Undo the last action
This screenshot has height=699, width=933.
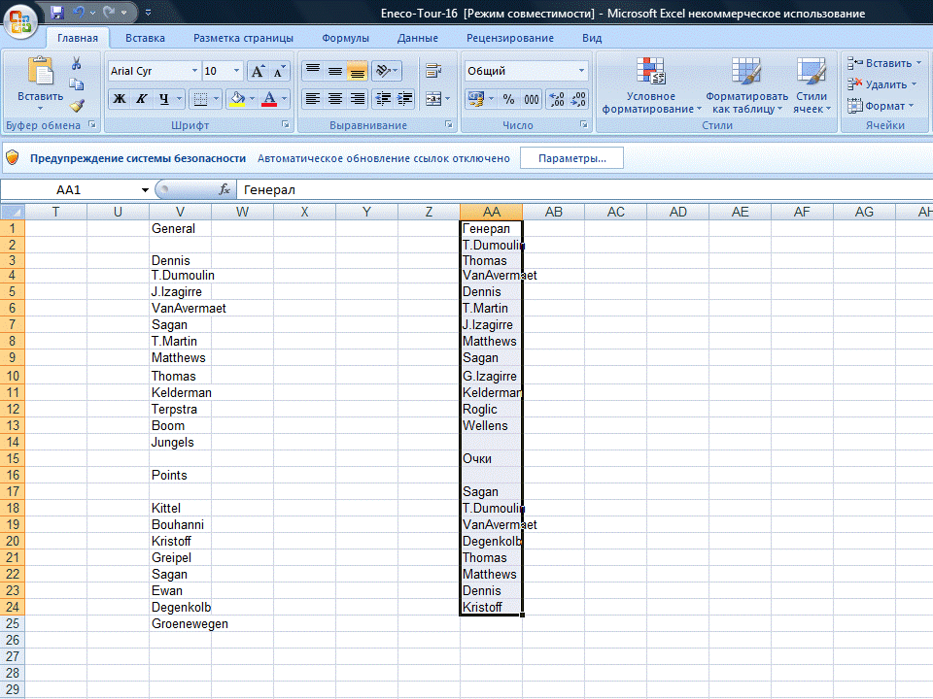(79, 12)
